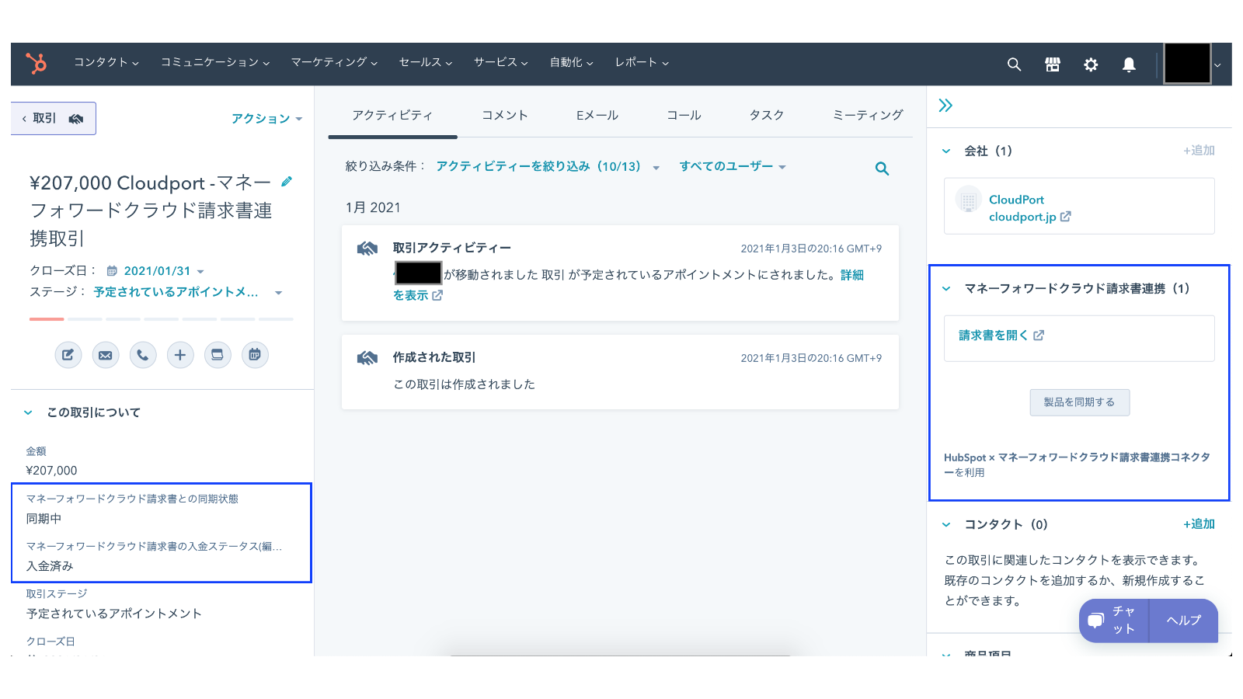This screenshot has width=1243, height=699.
Task: Click +追加 in the コンタクト section
Action: 1199,524
